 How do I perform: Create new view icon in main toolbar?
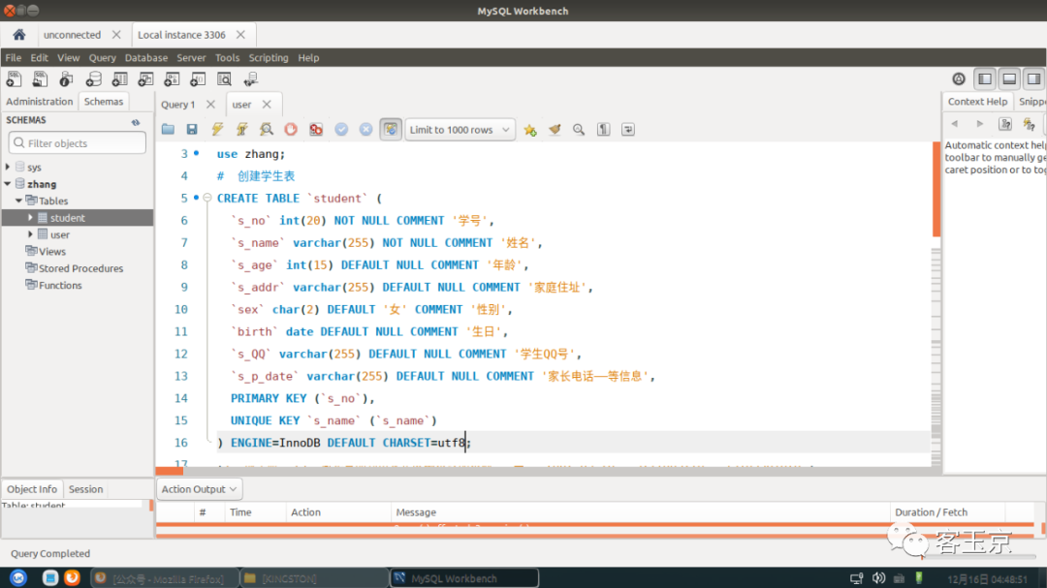pyautogui.click(x=145, y=79)
